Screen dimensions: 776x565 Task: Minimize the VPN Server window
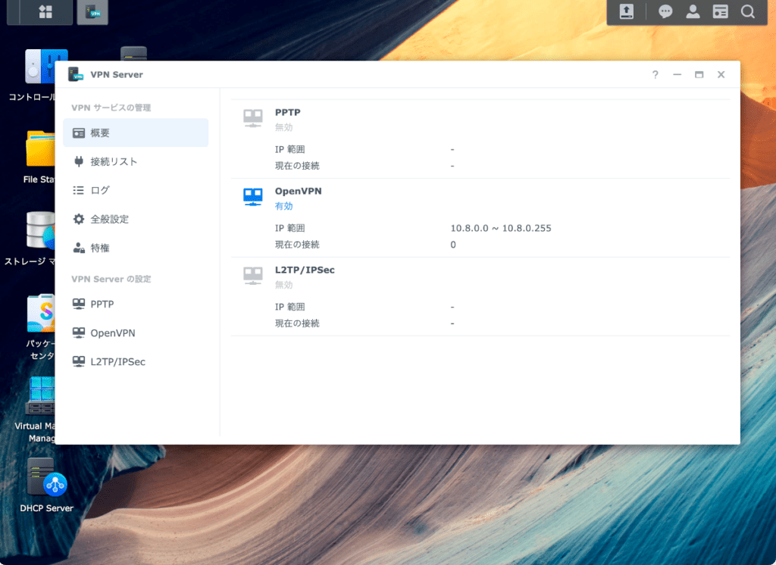point(677,75)
